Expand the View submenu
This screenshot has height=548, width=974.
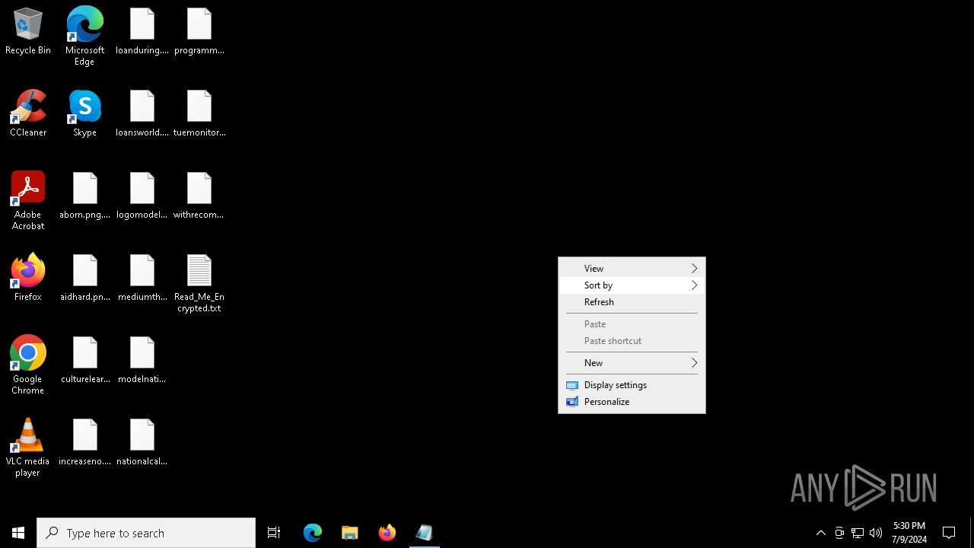pos(632,268)
